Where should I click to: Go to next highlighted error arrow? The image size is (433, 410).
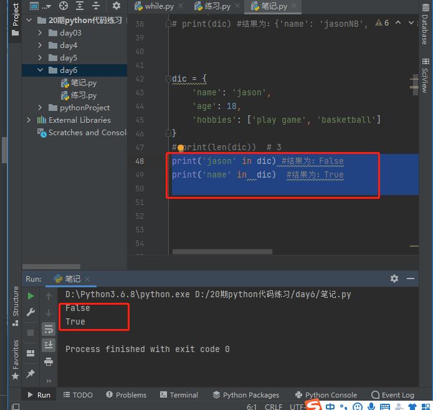tap(411, 22)
